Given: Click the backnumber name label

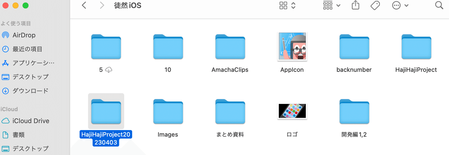Looking at the screenshot, I should coord(354,70).
